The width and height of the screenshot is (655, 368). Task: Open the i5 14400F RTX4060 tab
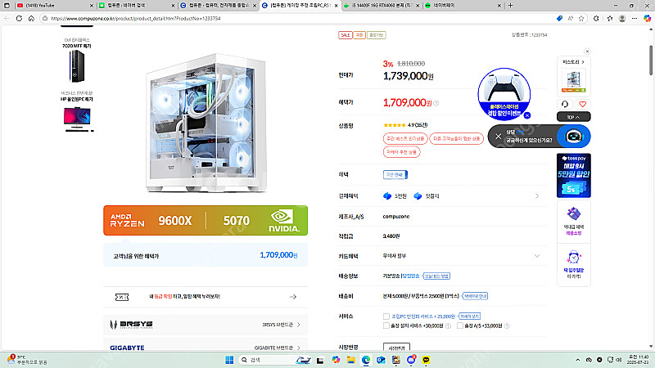[381, 6]
